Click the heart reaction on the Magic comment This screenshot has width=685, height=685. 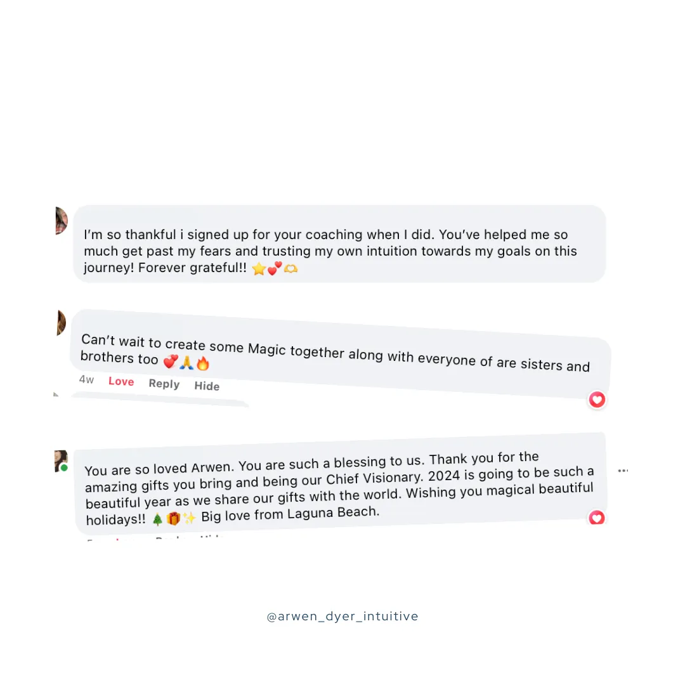(x=597, y=400)
